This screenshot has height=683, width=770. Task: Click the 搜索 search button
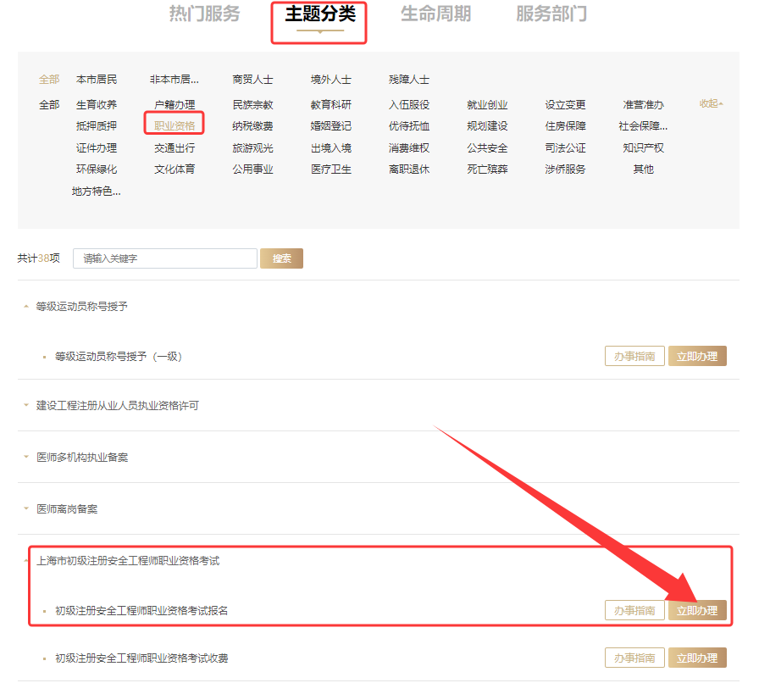pyautogui.click(x=280, y=257)
